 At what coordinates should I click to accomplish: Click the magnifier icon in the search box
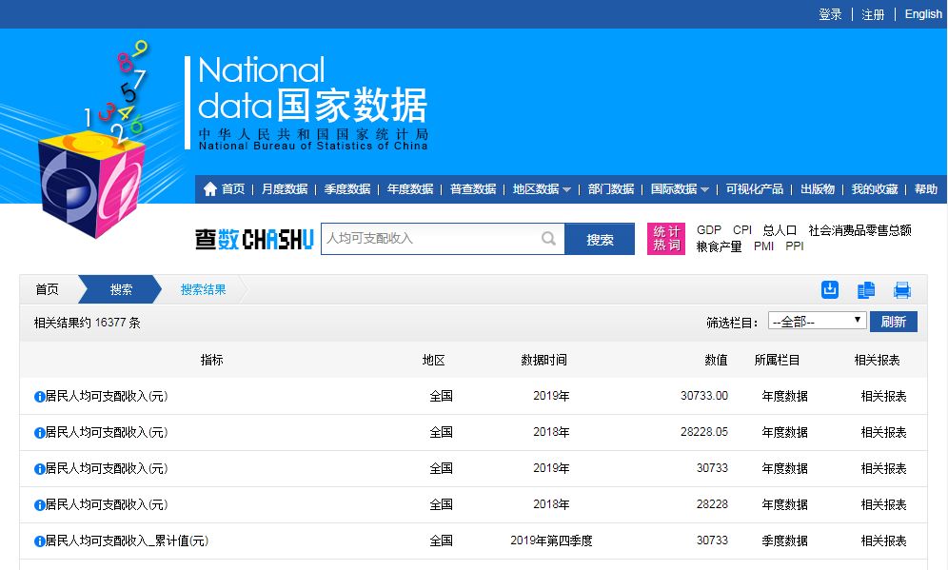tap(549, 239)
